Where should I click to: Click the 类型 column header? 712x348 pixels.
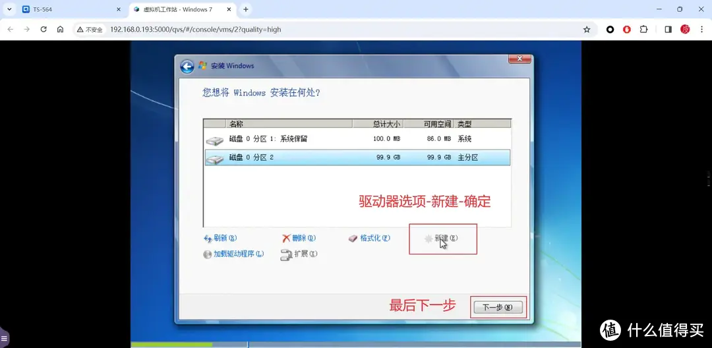point(483,123)
